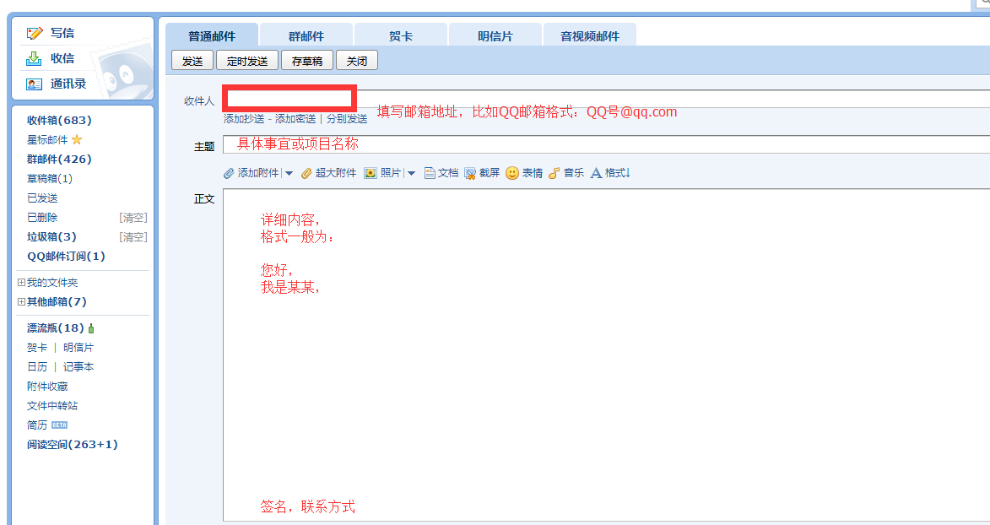Click the 文档 document icon
Image resolution: width=990 pixels, height=525 pixels.
pyautogui.click(x=430, y=173)
